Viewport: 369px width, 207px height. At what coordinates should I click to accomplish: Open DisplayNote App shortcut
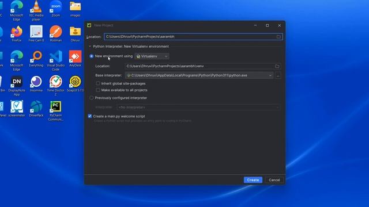[17, 86]
